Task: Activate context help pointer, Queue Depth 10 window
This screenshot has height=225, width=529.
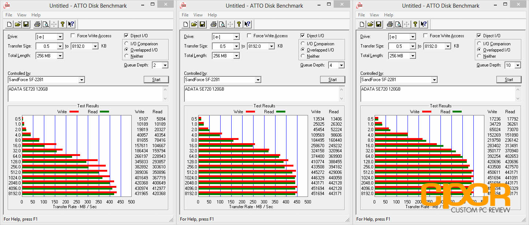Action: 424,24
